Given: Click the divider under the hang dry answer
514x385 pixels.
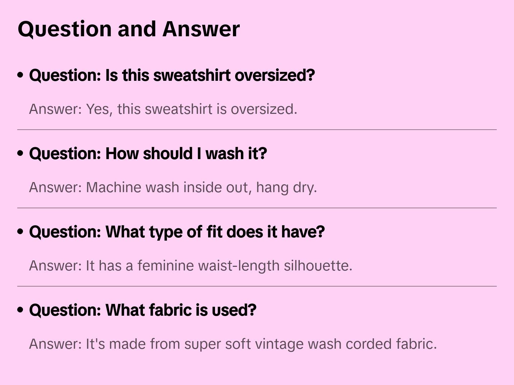Looking at the screenshot, I should (x=257, y=208).
